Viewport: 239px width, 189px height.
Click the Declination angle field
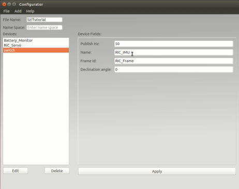[x=174, y=69]
